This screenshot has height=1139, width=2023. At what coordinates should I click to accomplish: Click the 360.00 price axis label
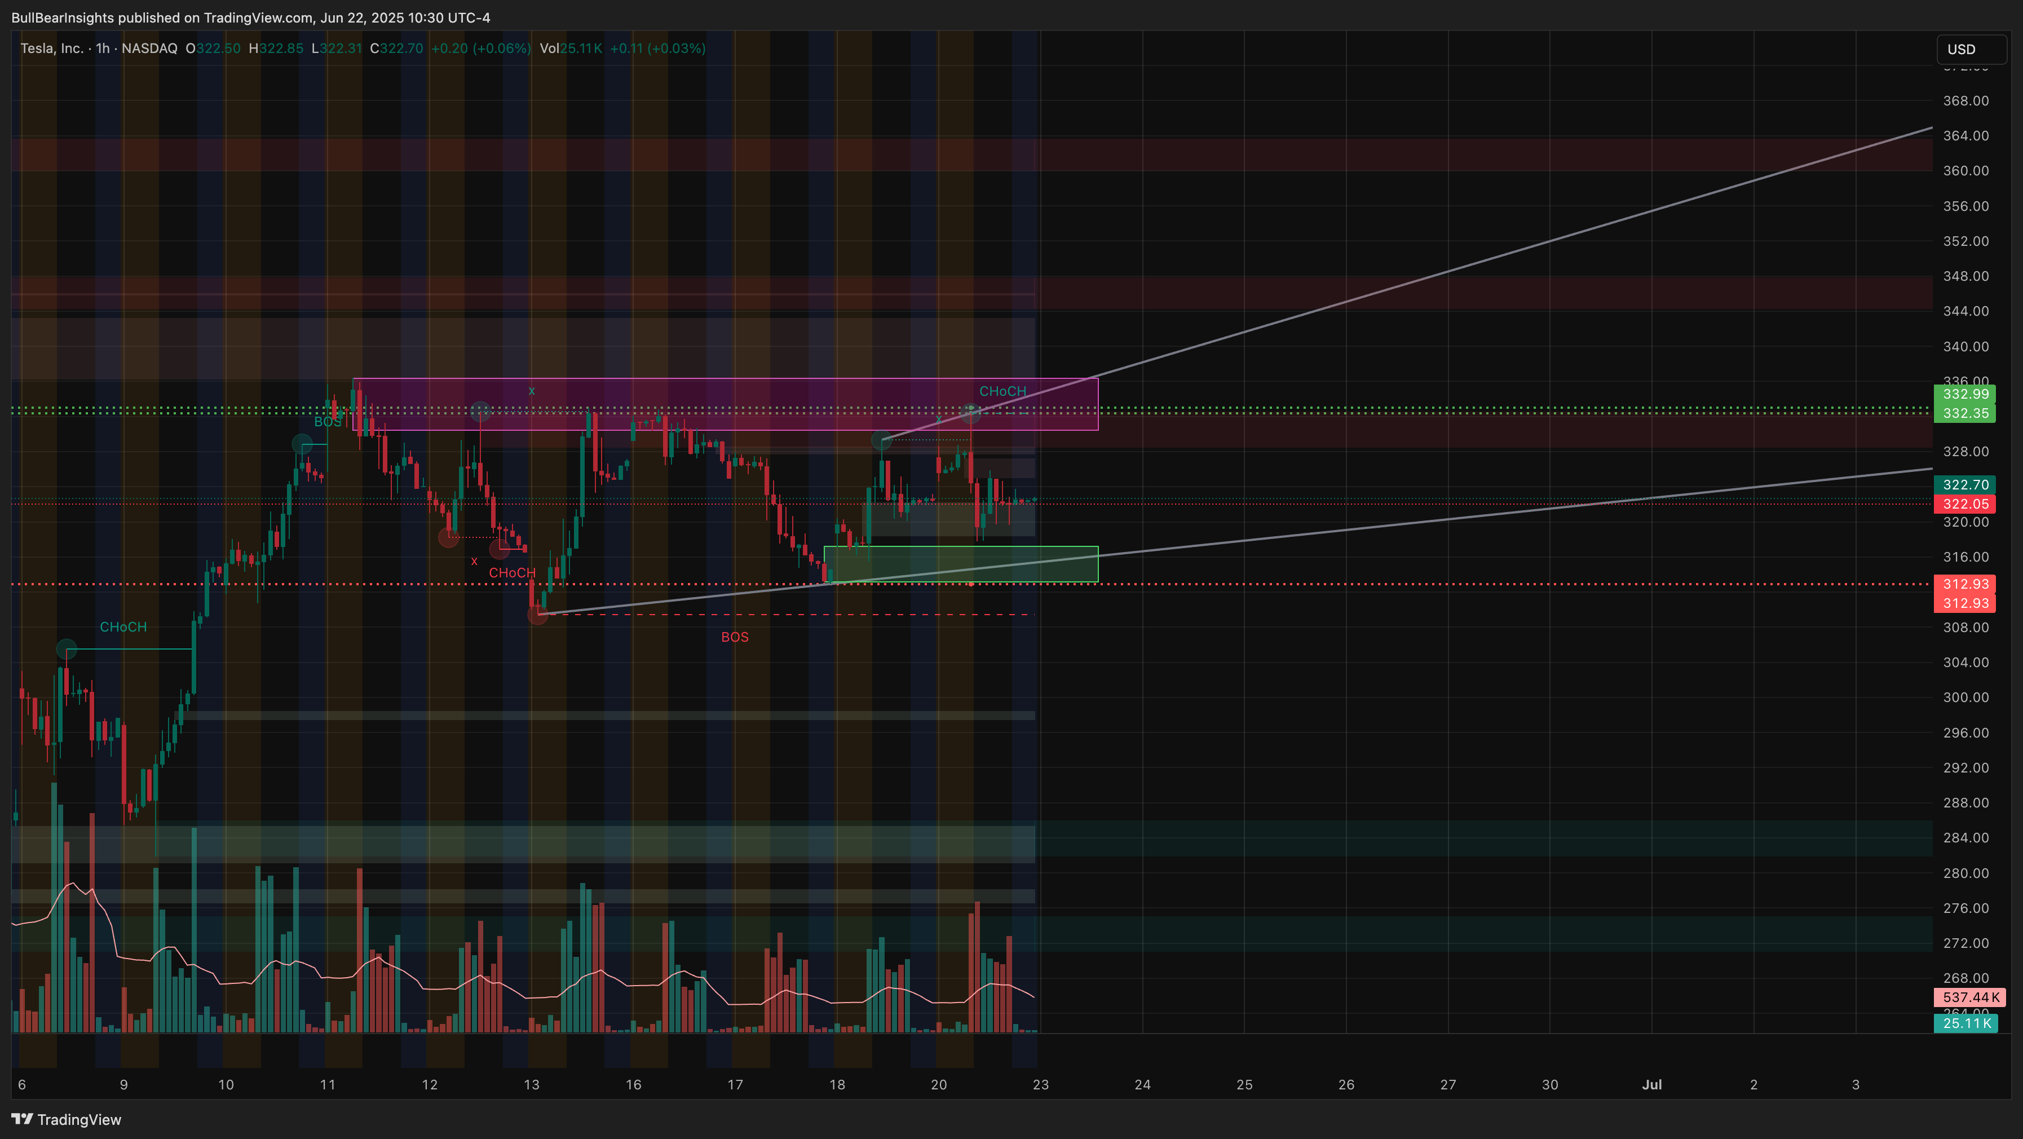[x=1967, y=170]
